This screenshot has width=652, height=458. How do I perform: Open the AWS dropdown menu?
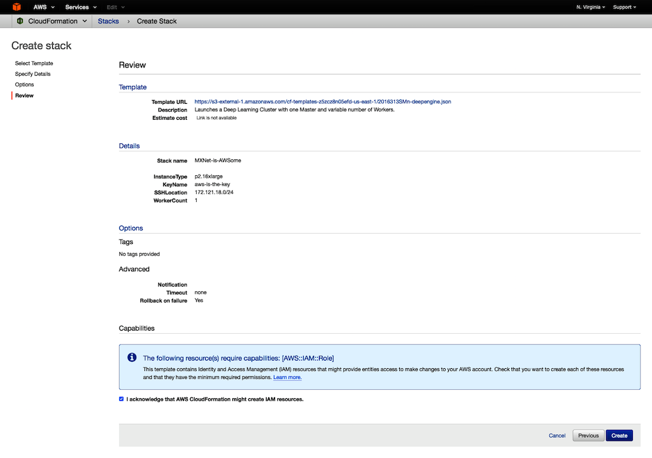coord(44,7)
